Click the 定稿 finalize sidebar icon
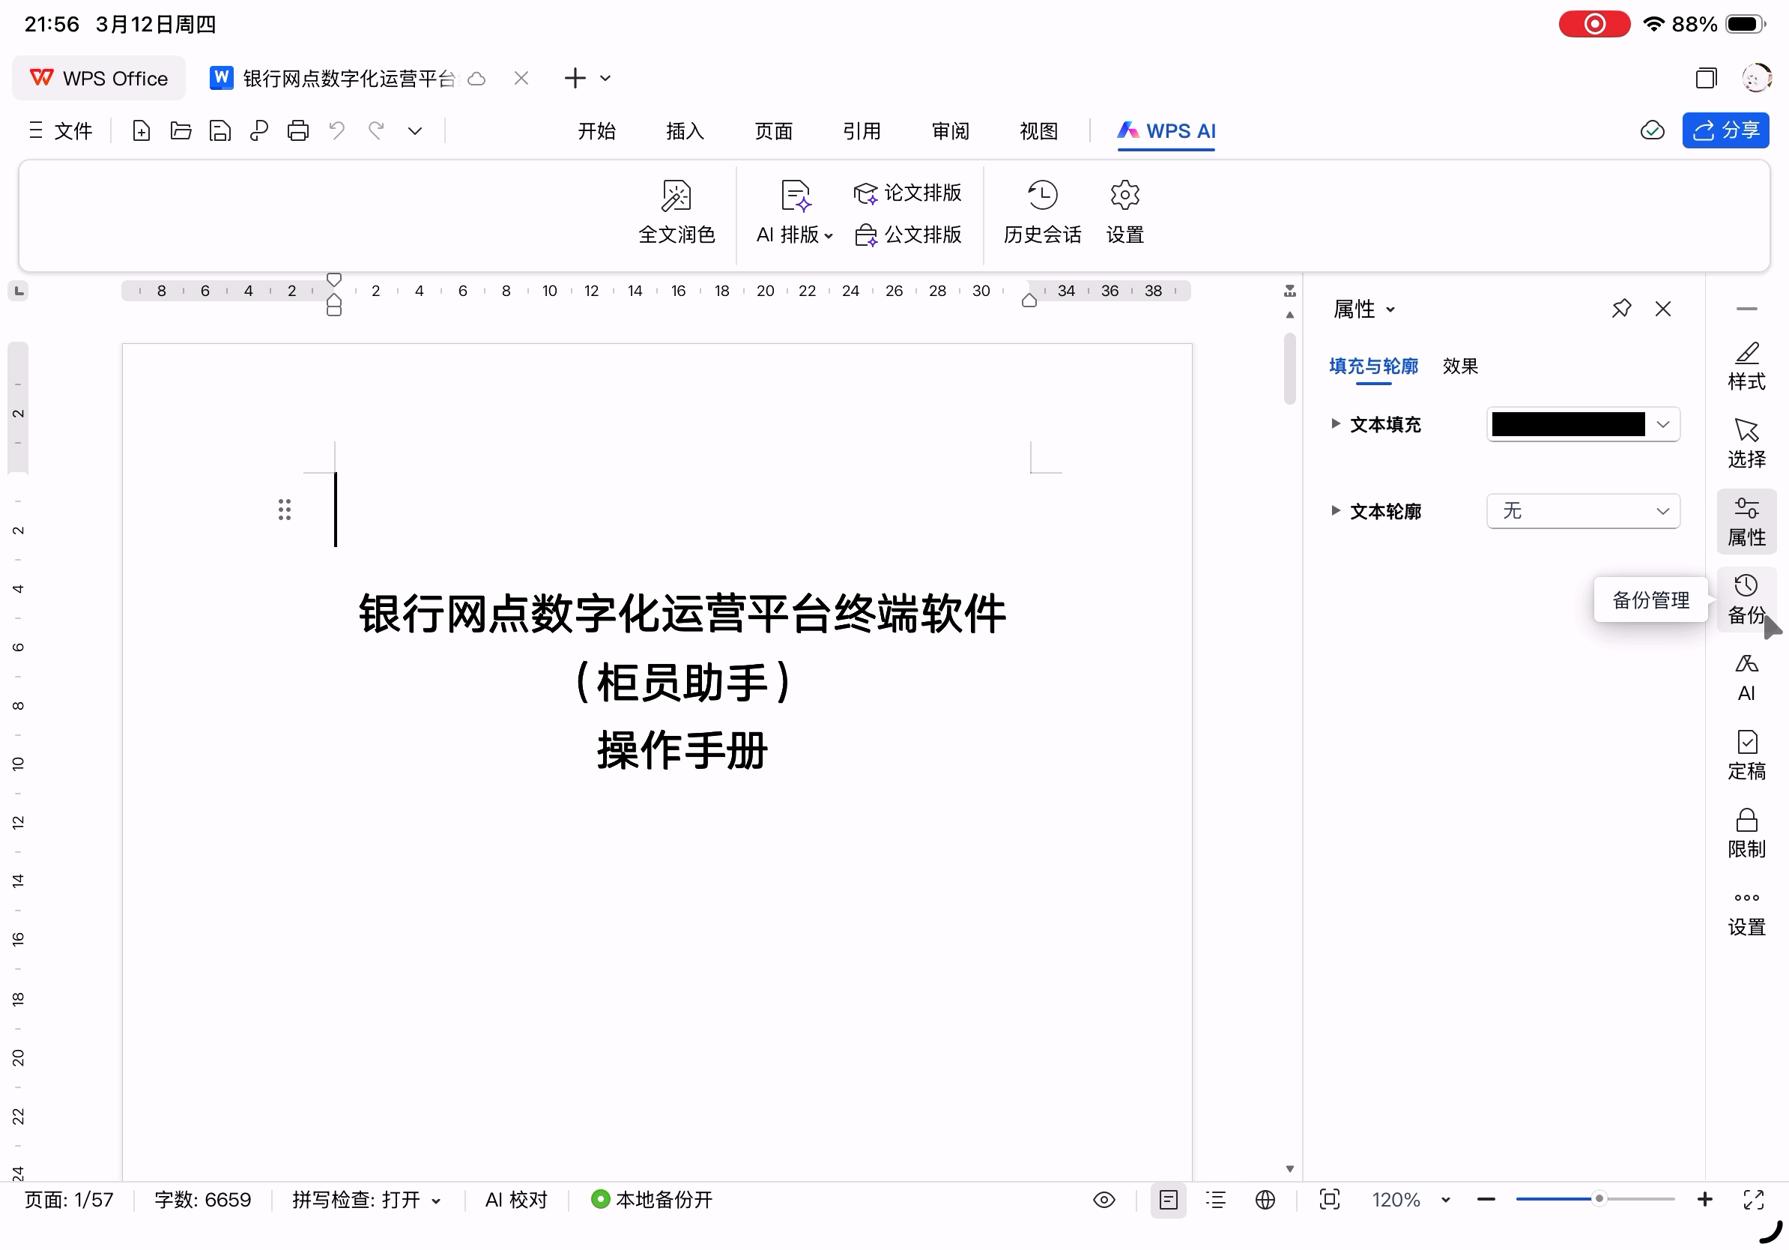1789x1250 pixels. 1746,755
